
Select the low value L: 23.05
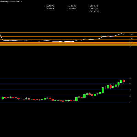(72, 9)
